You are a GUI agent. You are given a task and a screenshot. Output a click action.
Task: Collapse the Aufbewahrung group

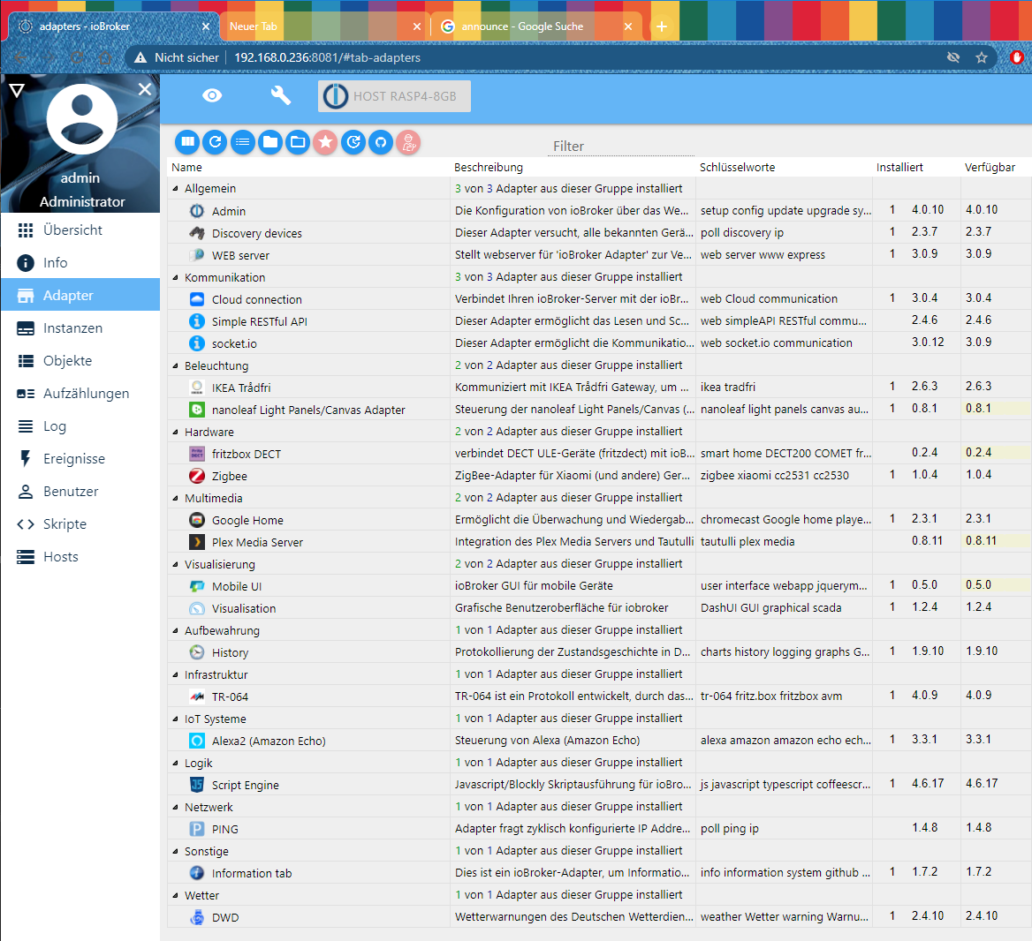tap(175, 630)
